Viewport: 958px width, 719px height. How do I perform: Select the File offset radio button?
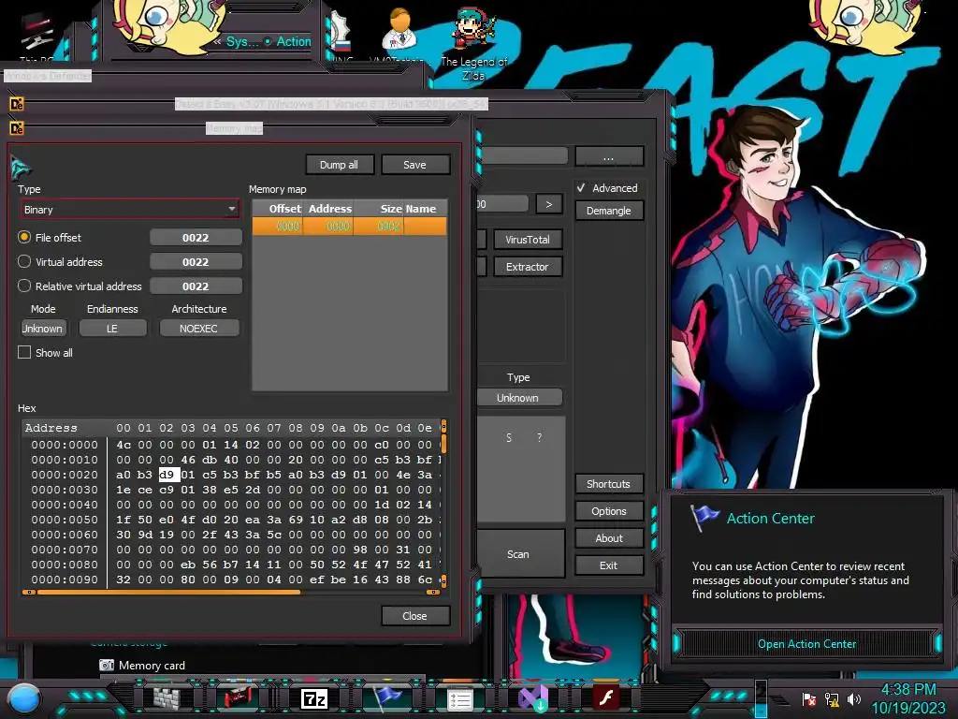pos(24,237)
